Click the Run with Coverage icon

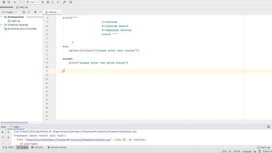point(53,2)
